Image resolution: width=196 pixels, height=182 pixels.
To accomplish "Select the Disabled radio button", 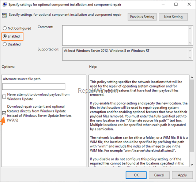I will [x=5, y=44].
